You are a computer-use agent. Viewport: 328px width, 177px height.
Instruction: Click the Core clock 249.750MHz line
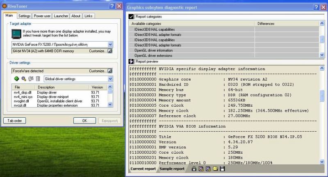click(191, 105)
